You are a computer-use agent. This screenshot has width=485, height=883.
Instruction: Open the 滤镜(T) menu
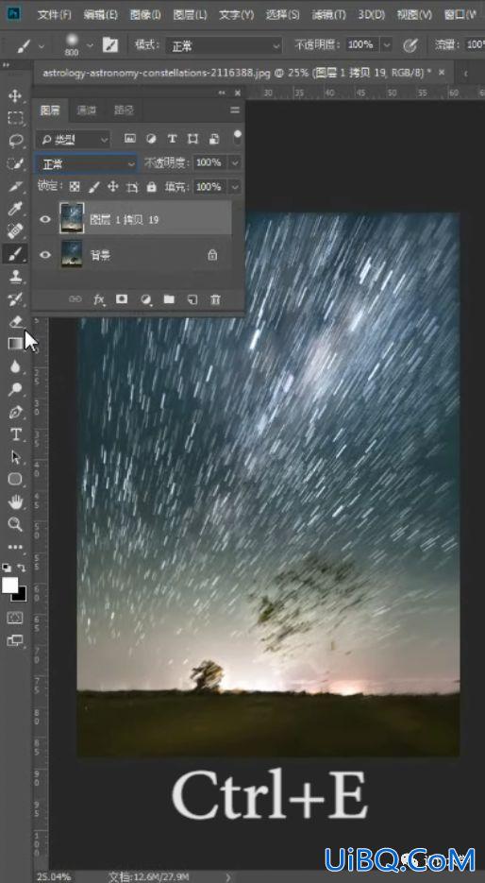[x=328, y=15]
